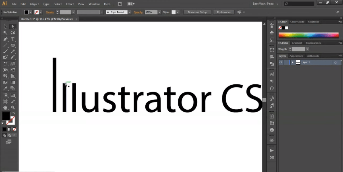Select the Pen tool

[5, 39]
